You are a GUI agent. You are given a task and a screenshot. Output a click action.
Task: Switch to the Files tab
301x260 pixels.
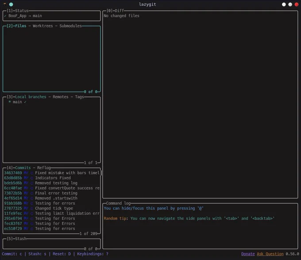[x=20, y=26]
